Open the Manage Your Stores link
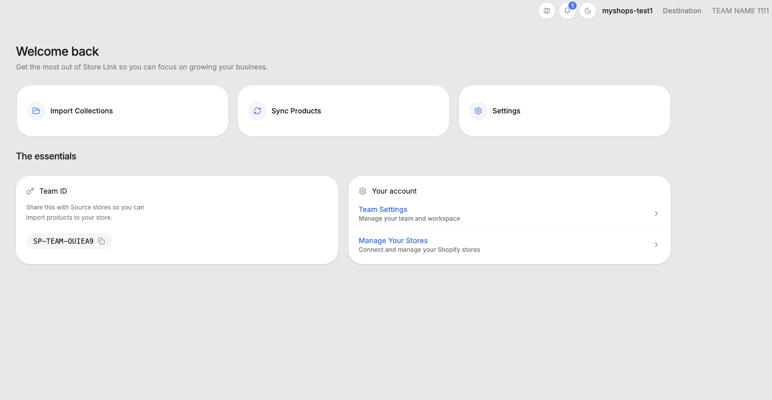772x400 pixels. [x=393, y=241]
